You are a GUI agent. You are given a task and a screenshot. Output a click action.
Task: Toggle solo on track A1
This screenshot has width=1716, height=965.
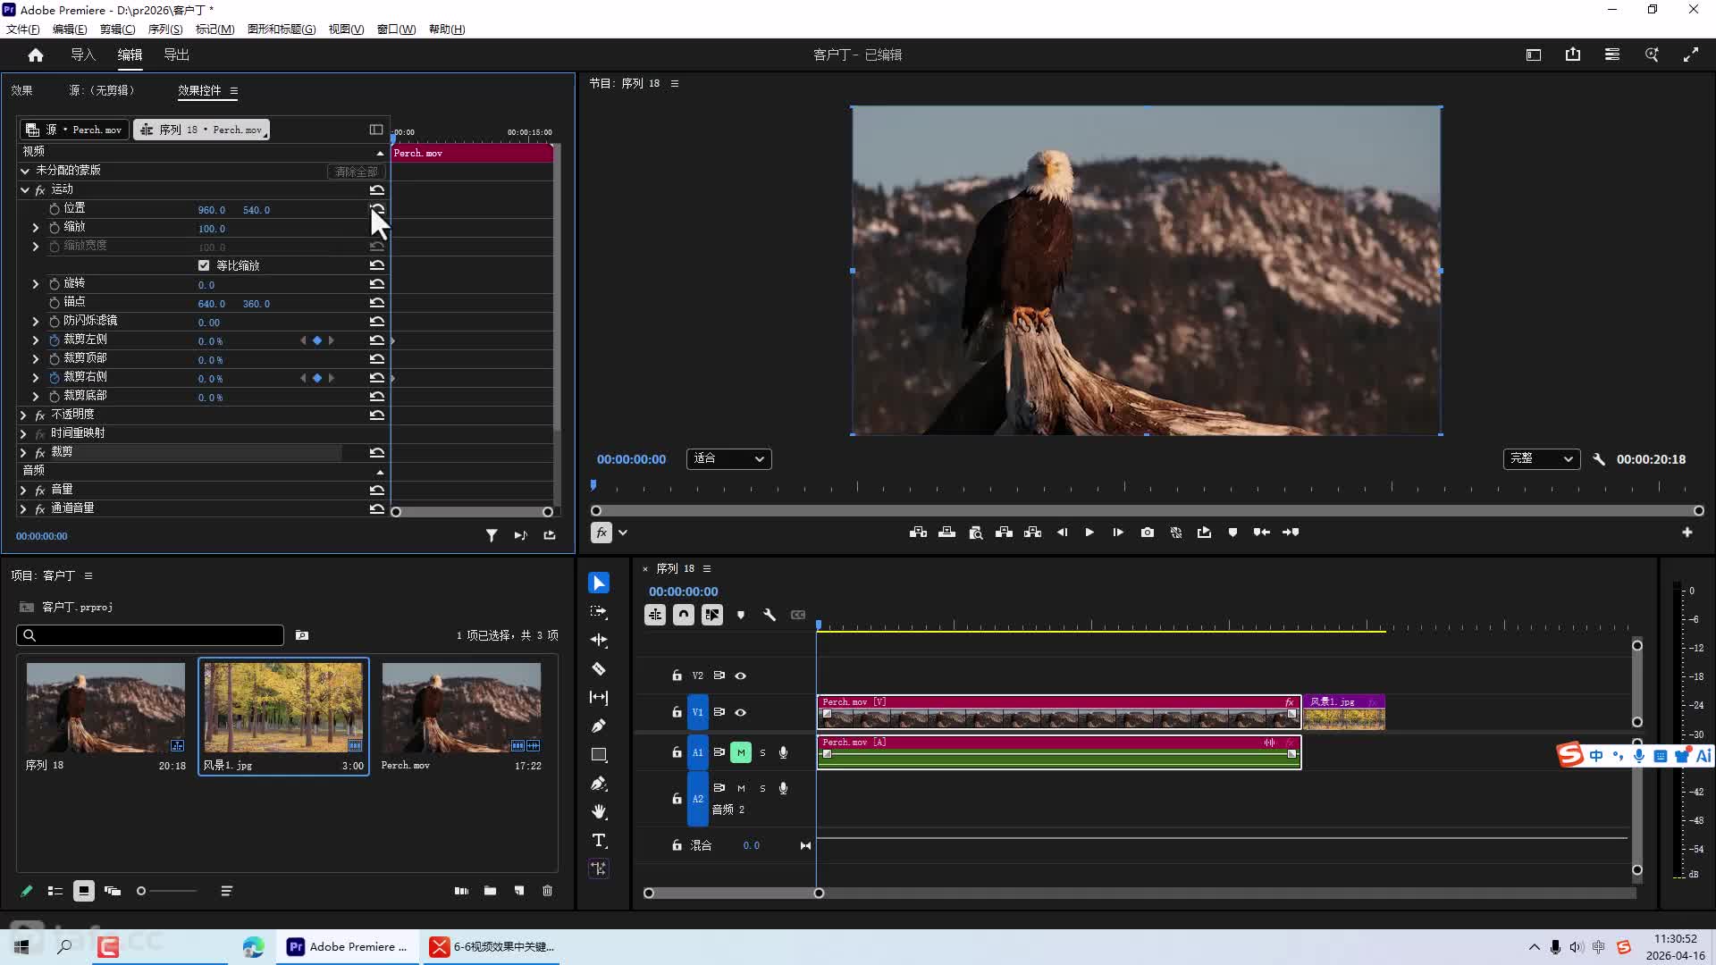coord(762,752)
